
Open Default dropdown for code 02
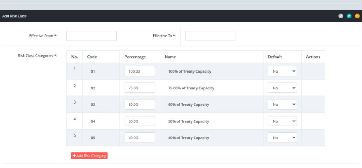[282, 88]
